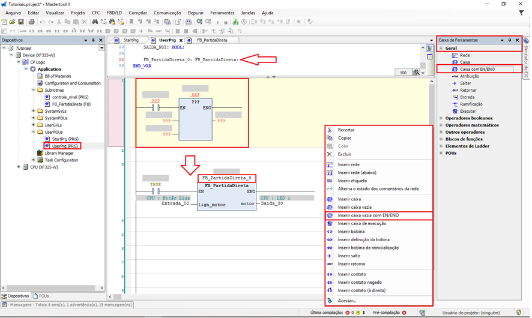
Task: Select the Executar tool in the toolbox
Action: [x=468, y=111]
